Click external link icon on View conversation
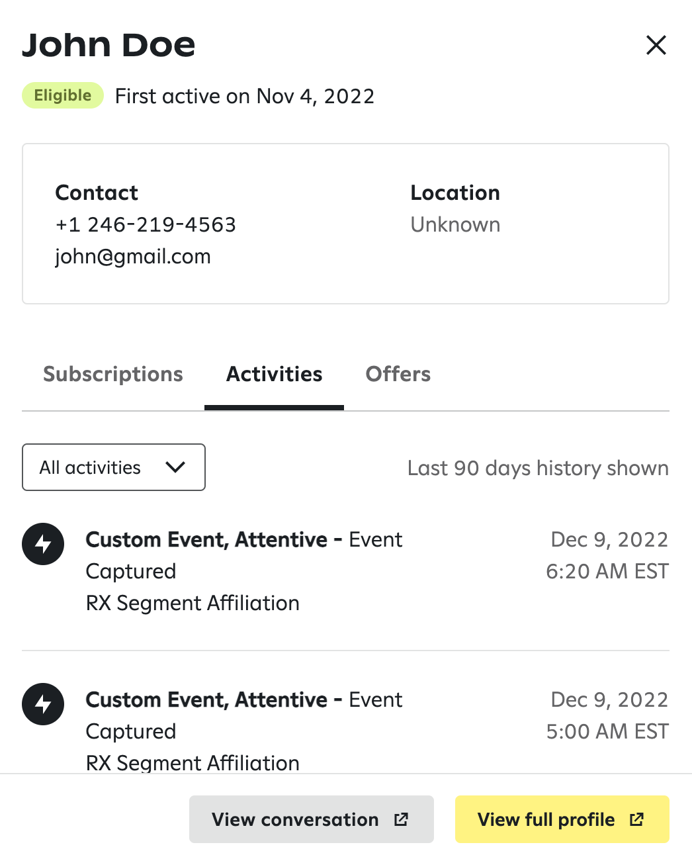Viewport: 692px width, 855px height. pyautogui.click(x=401, y=819)
